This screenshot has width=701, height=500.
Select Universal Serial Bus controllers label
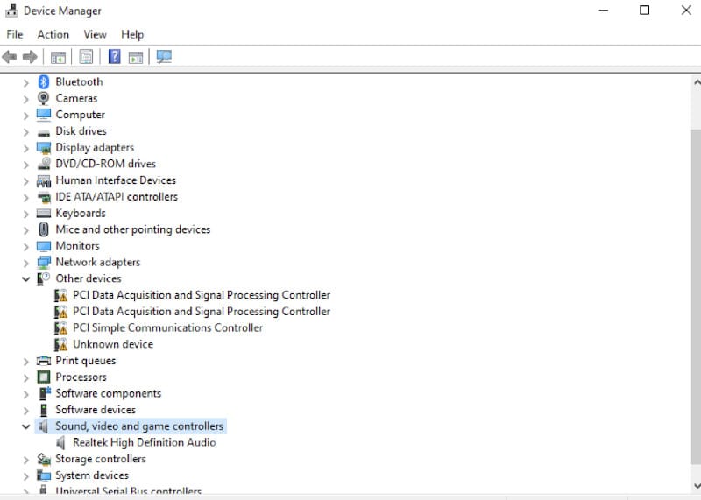[x=128, y=491]
